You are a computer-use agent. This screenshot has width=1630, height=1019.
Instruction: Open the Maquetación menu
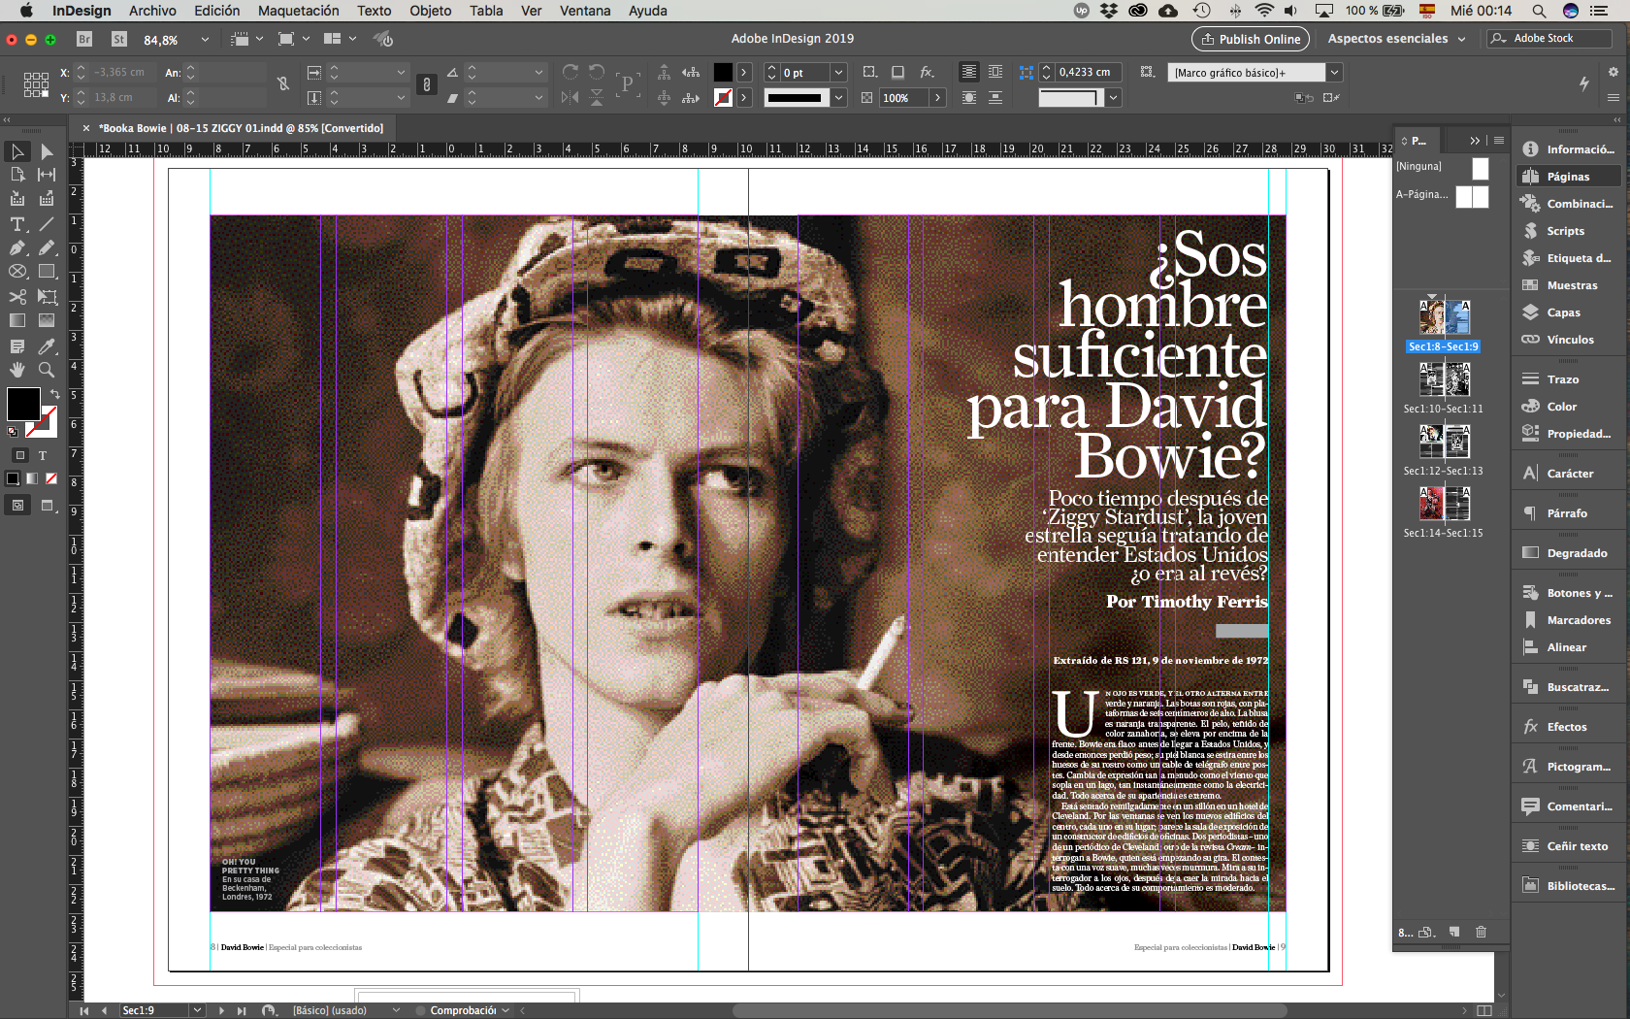(x=298, y=11)
